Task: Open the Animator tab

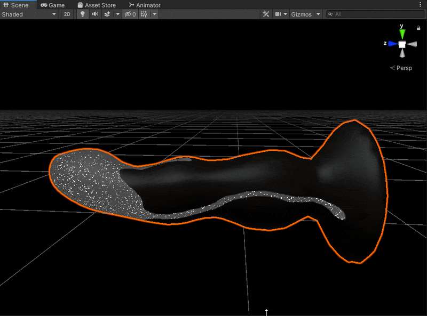Action: tap(145, 5)
